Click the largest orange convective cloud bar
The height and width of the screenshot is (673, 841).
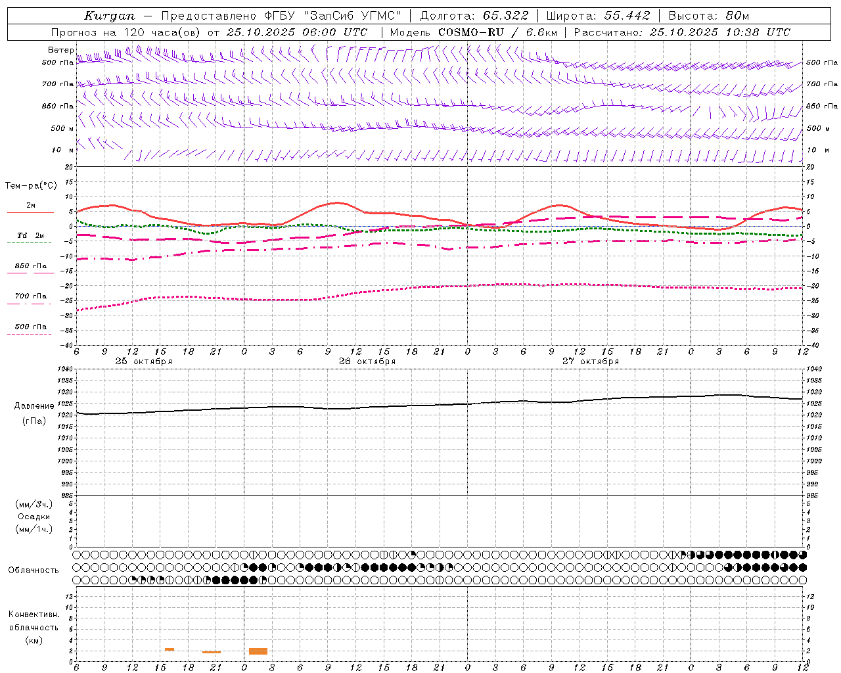258,651
